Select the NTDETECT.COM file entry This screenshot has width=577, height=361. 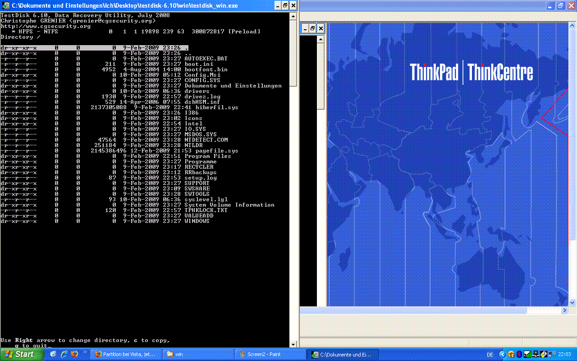(114, 140)
